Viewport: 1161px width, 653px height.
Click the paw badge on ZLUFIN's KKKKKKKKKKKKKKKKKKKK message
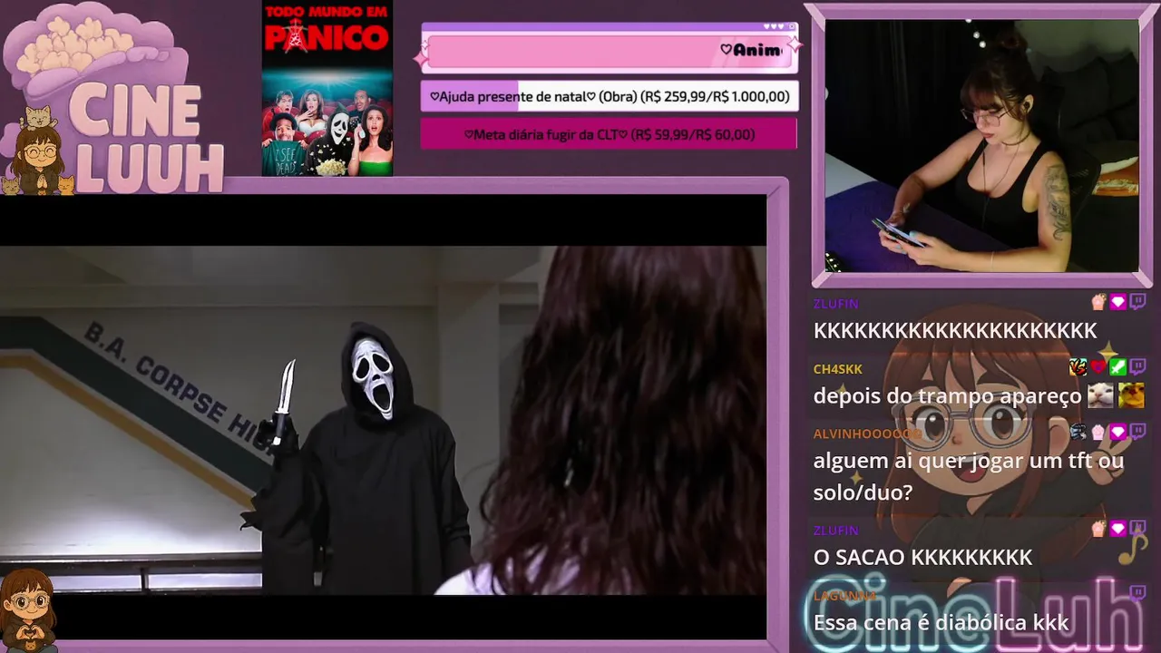coord(1098,302)
